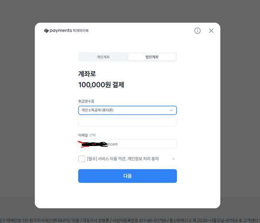Select the 법인계좌 tab
Screen dimensions: 260x223
[x=152, y=57]
